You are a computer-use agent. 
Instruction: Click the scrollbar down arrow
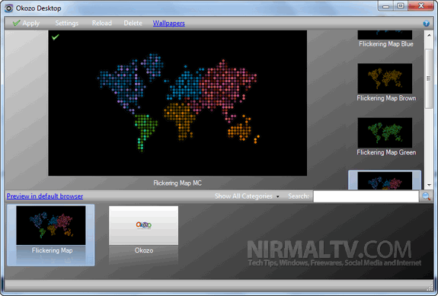pos(429,185)
